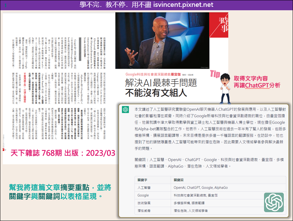Click the ChatGPT summary paragraph starting 本文講述了
Screen dimensions: 293x221
pyautogui.click(x=210, y=129)
